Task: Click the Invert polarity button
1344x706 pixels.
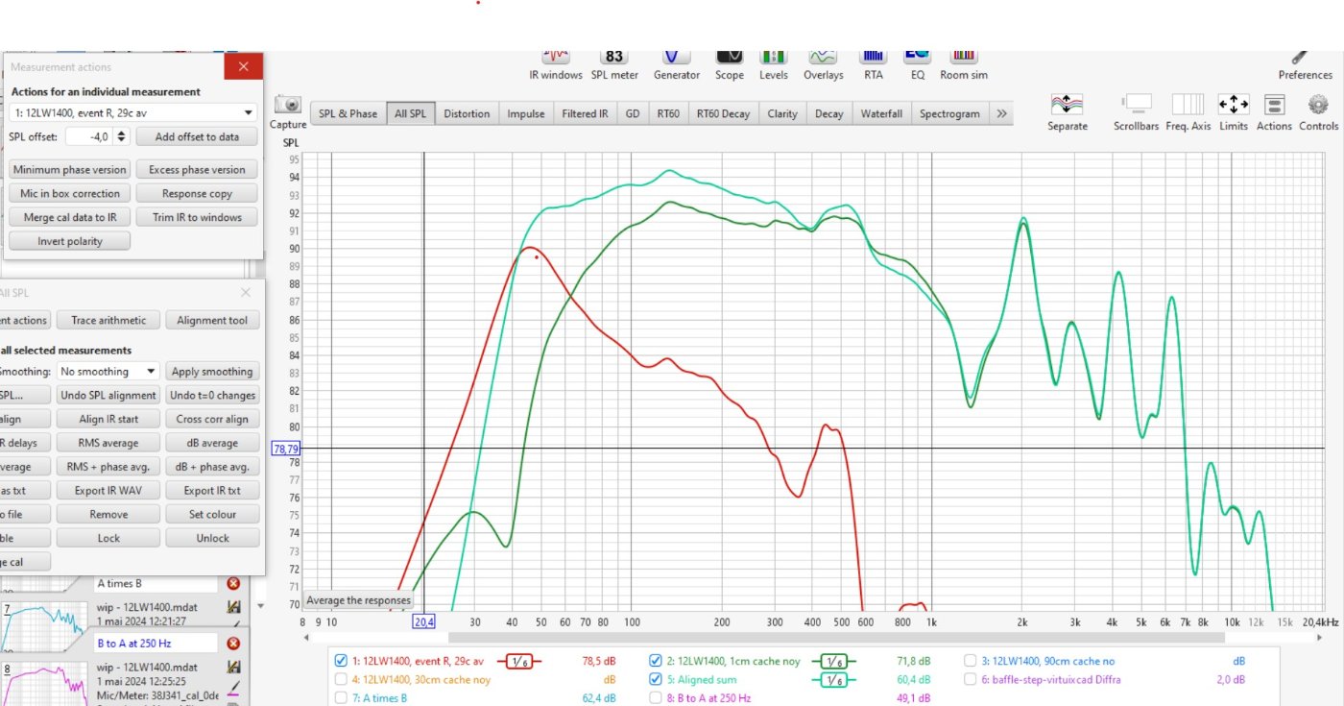Action: point(69,241)
